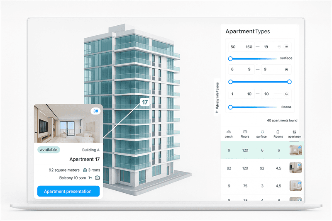The image size is (332, 221).
Task: Open the second row apartment thumbnail
Action: tap(295, 168)
